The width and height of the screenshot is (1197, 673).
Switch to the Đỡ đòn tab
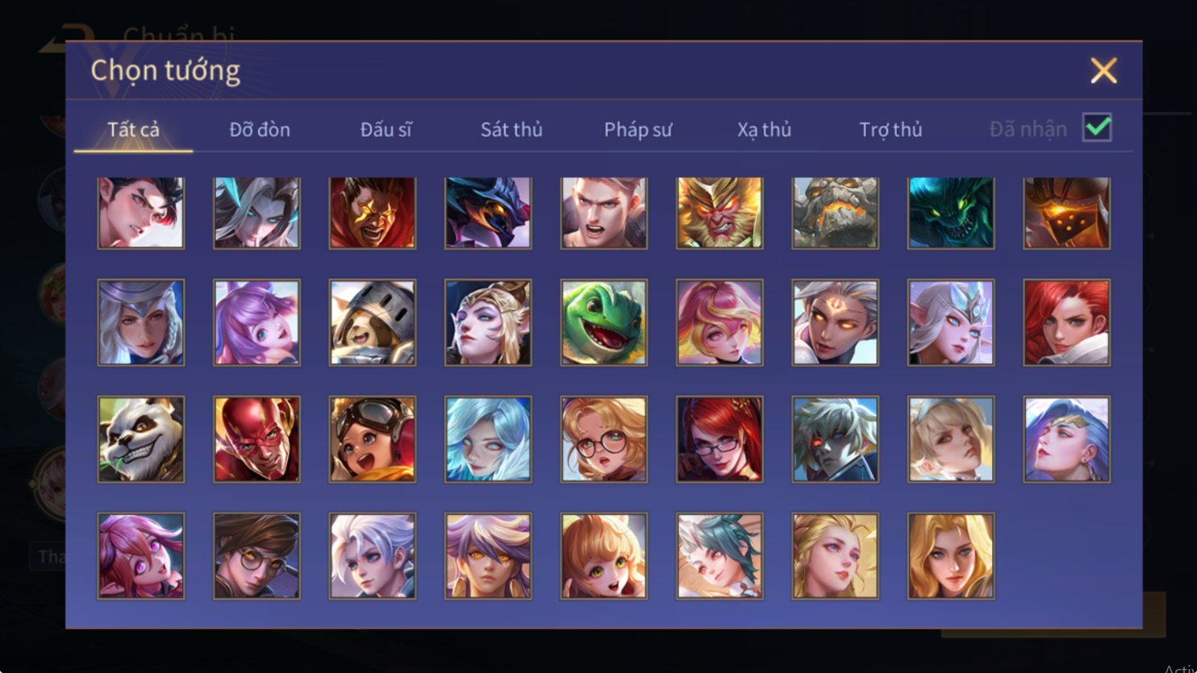point(260,129)
